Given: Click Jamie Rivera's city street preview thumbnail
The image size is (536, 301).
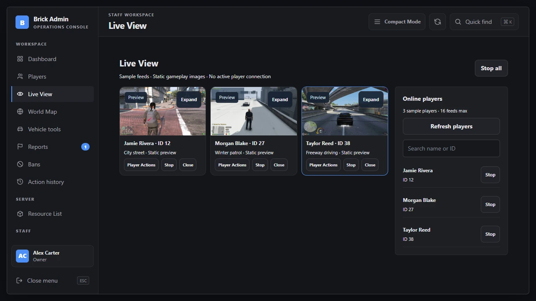Looking at the screenshot, I should 162,111.
